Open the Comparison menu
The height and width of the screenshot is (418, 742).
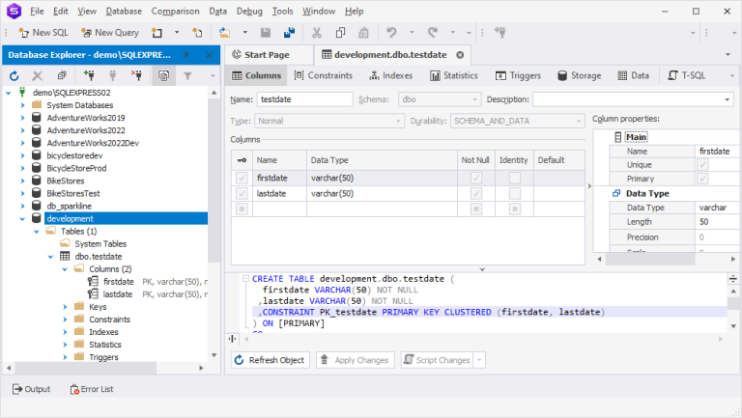[x=175, y=11]
